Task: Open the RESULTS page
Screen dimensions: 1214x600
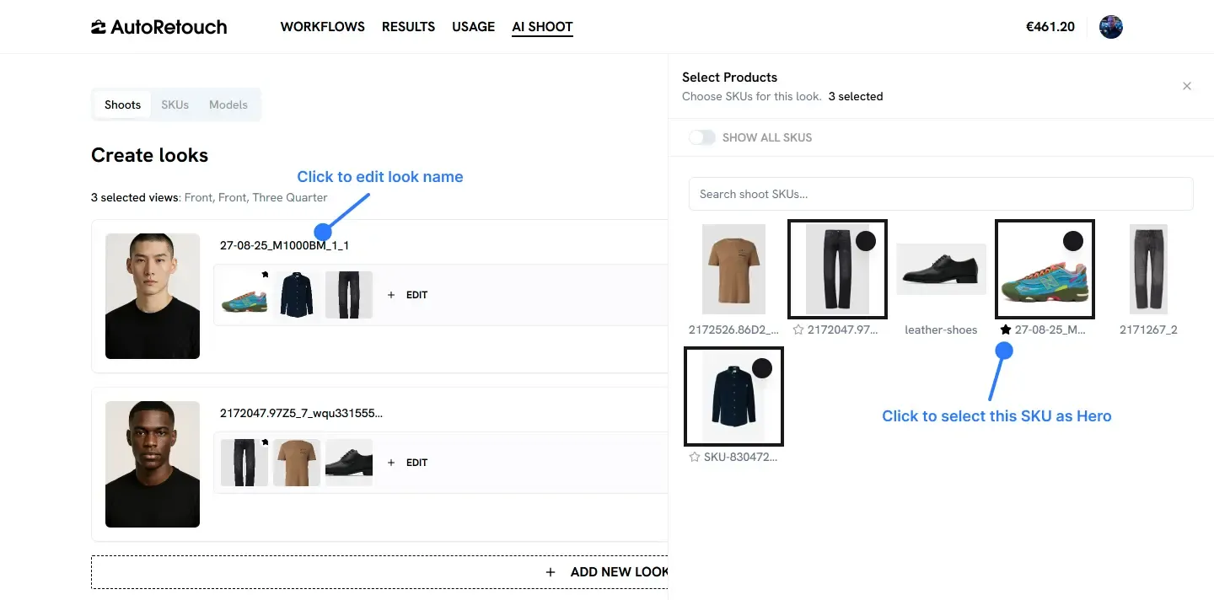Action: (x=408, y=27)
